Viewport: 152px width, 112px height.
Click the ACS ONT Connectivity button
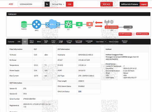pyautogui.click(x=125, y=34)
